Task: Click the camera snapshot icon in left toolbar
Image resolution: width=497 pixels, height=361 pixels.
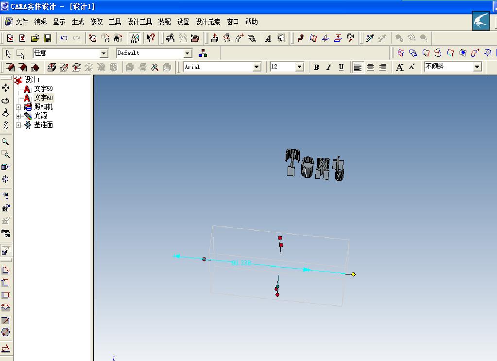Action: click(x=6, y=208)
